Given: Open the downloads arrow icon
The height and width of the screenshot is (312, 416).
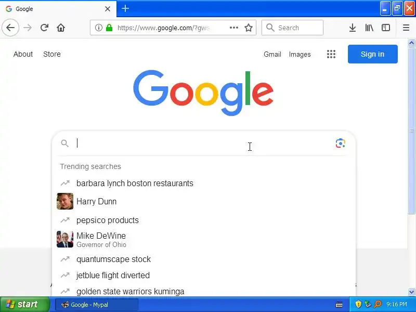Looking at the screenshot, I should (x=353, y=28).
